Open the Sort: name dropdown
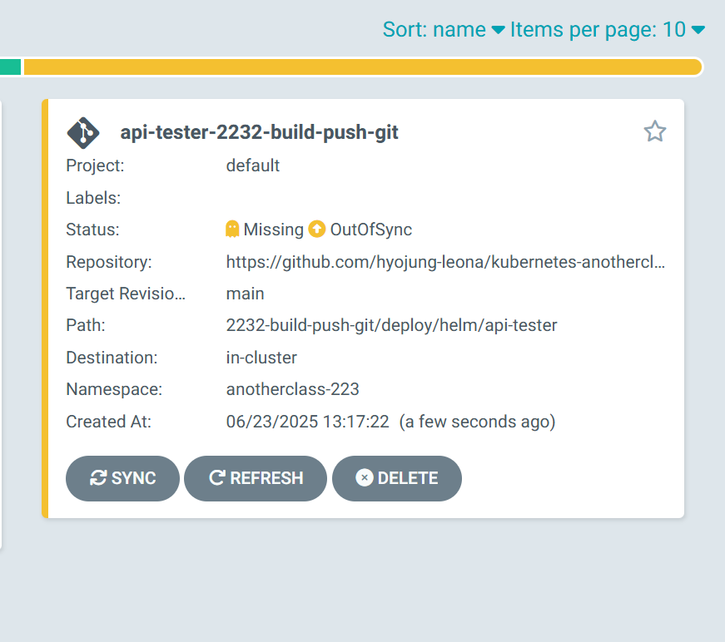The width and height of the screenshot is (725, 642). pos(443,30)
